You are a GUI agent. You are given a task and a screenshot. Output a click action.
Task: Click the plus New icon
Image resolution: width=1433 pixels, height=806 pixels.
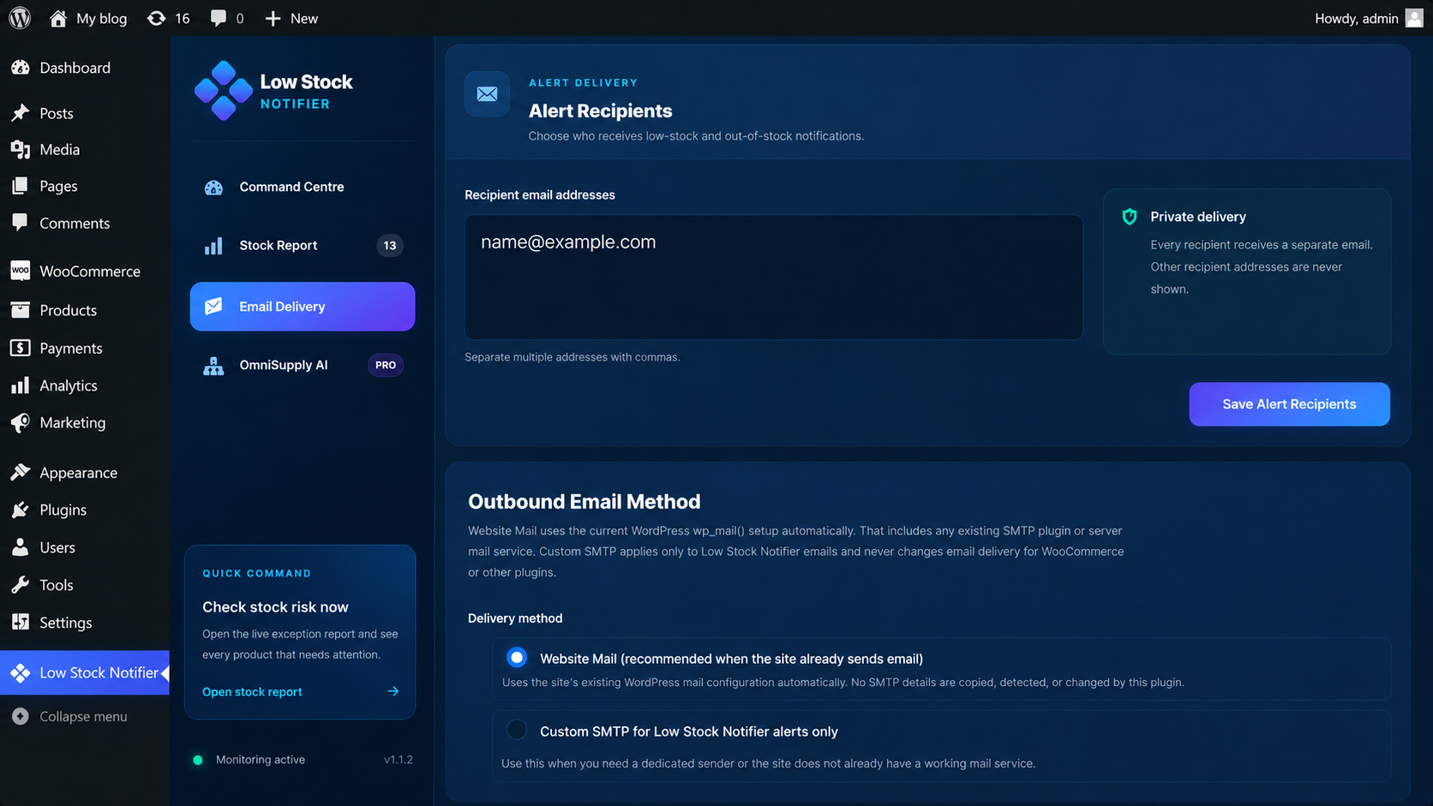pyautogui.click(x=273, y=18)
